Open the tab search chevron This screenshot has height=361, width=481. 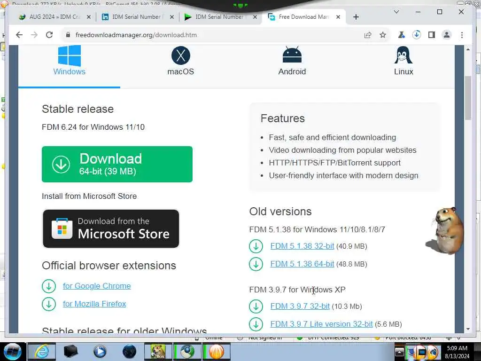pos(396,12)
